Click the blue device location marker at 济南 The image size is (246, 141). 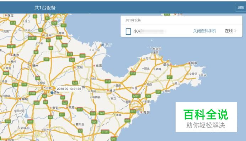pyautogui.click(x=52, y=93)
